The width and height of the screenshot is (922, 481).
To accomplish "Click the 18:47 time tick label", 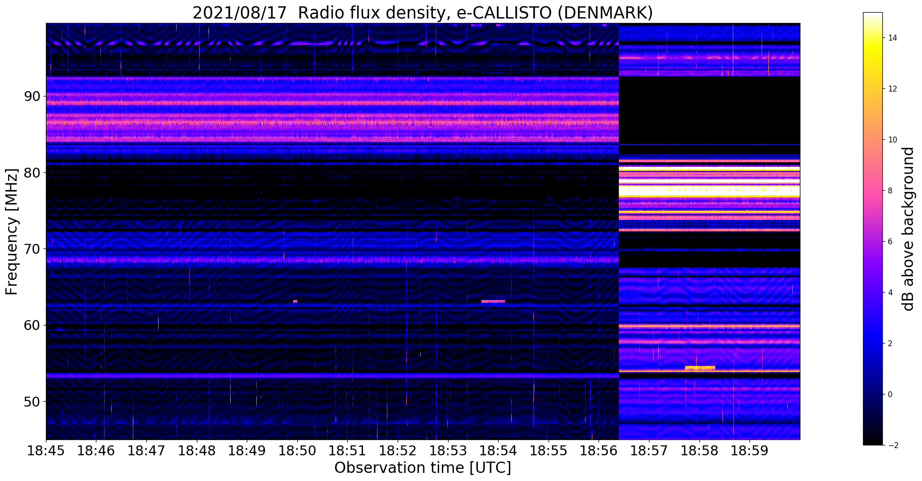I will (146, 451).
